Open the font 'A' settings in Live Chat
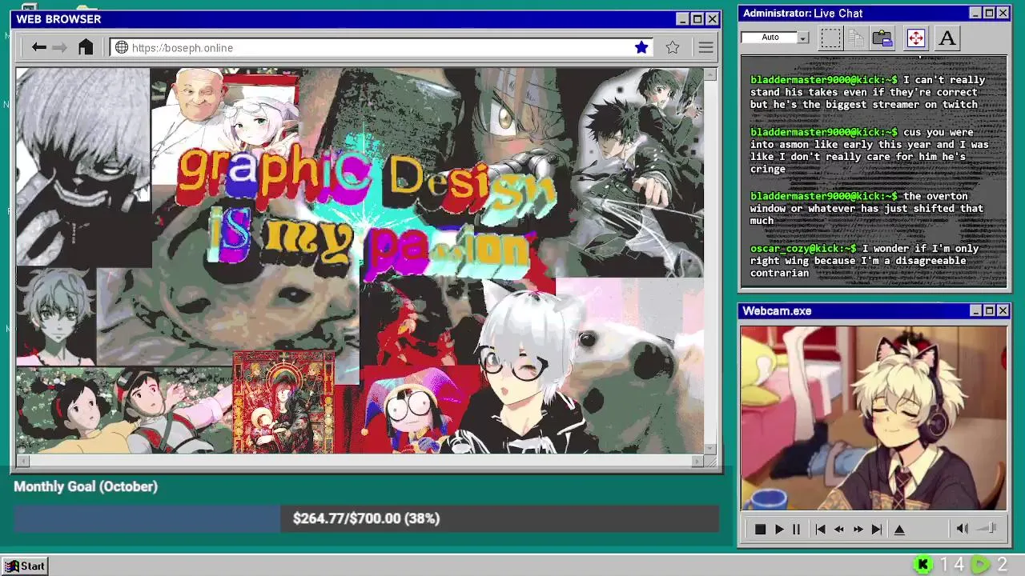 [x=947, y=38]
